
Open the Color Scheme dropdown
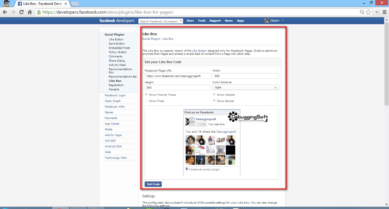tap(246, 87)
